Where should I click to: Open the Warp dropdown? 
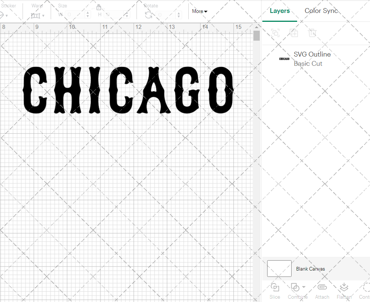[x=38, y=16]
